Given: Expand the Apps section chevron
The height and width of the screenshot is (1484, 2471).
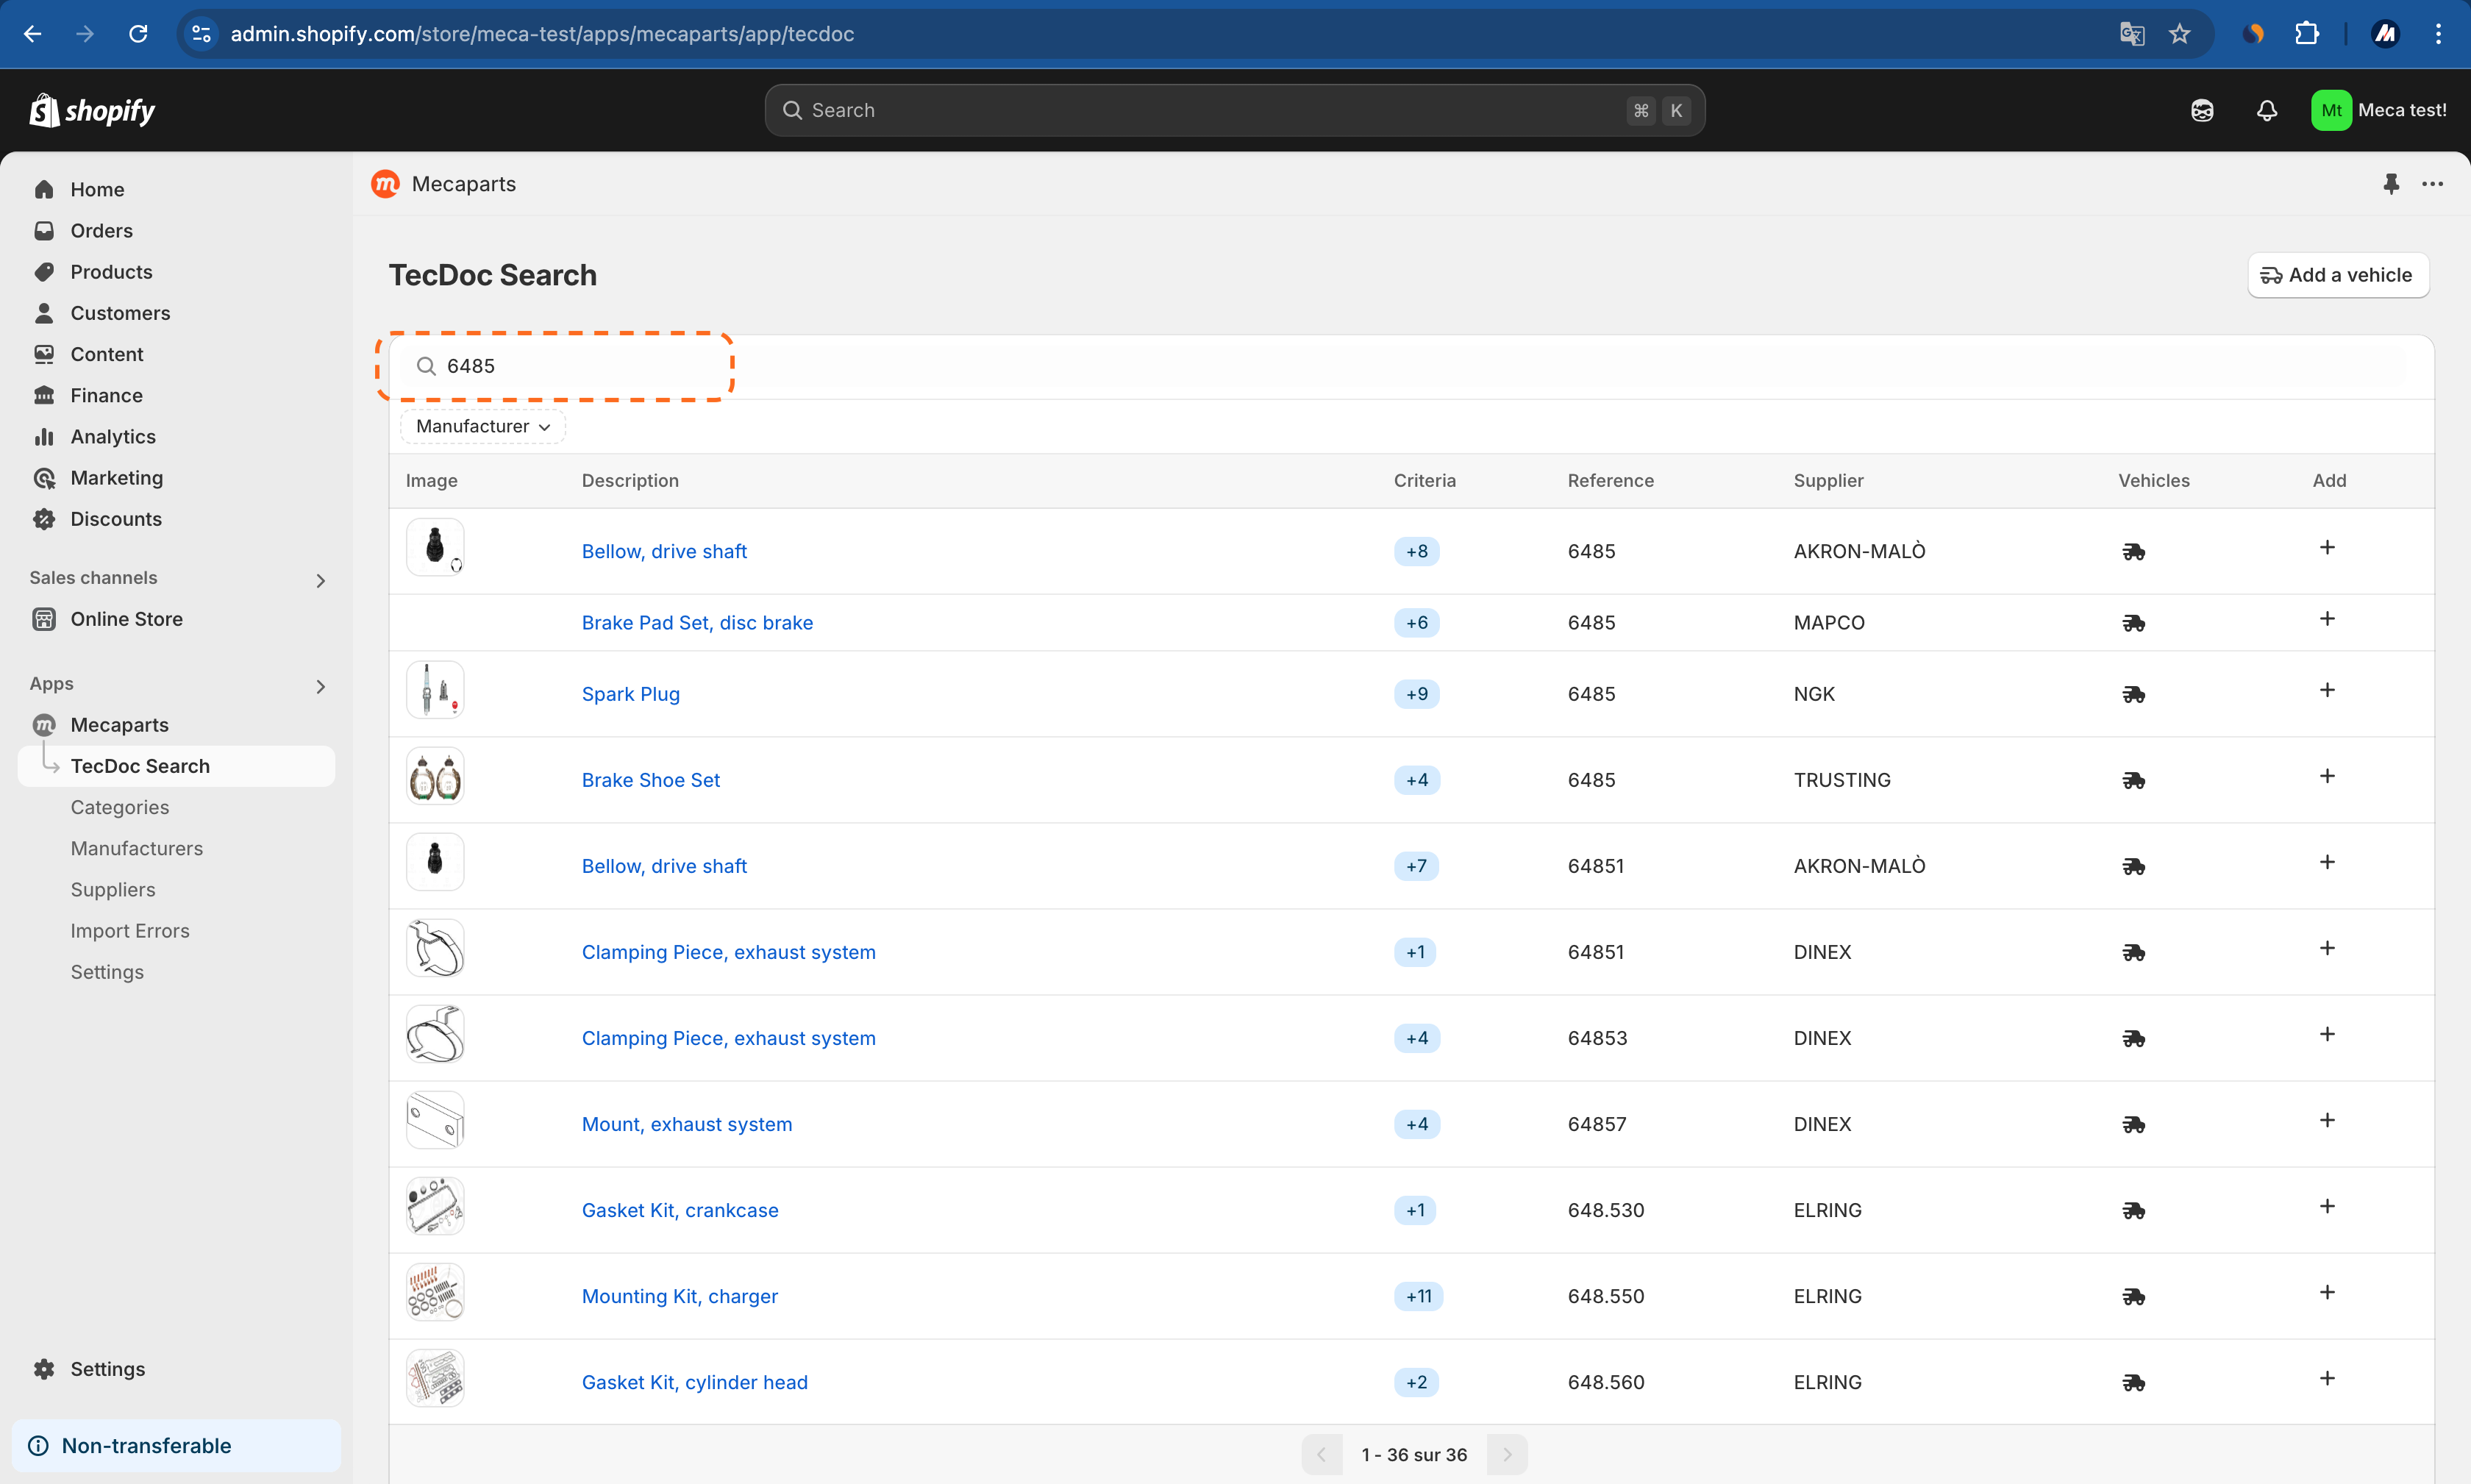Looking at the screenshot, I should point(320,686).
